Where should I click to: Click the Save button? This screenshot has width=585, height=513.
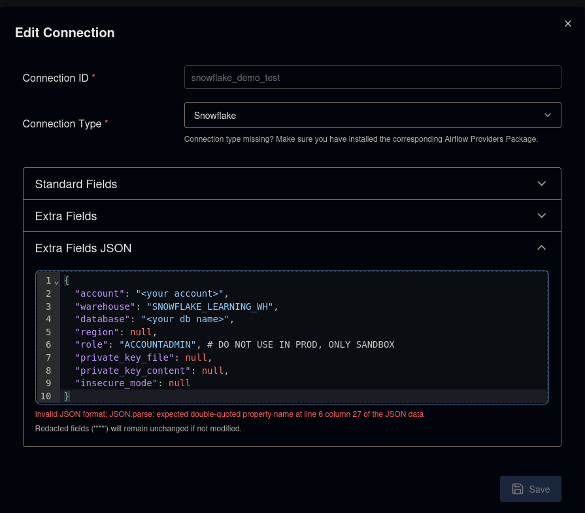point(530,489)
